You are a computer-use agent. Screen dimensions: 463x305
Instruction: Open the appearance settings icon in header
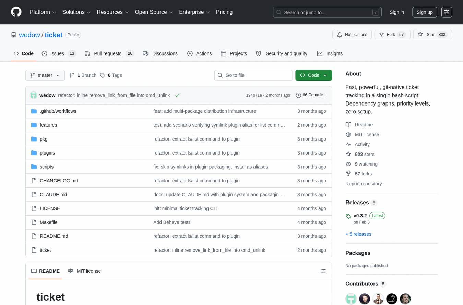tap(447, 12)
